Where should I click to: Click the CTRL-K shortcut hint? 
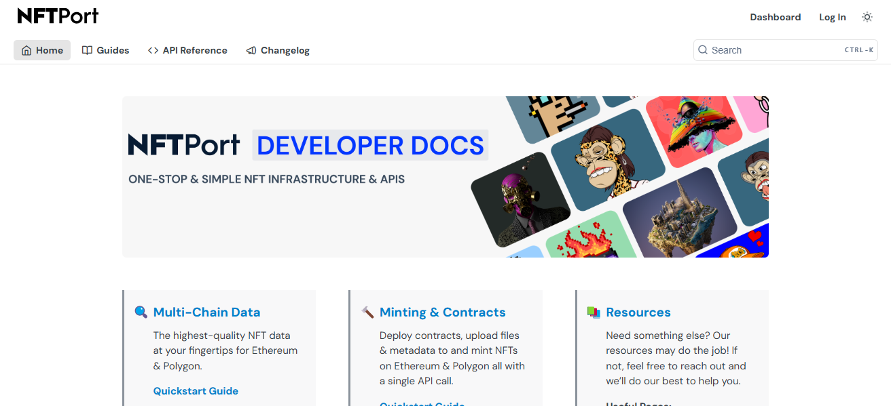859,50
